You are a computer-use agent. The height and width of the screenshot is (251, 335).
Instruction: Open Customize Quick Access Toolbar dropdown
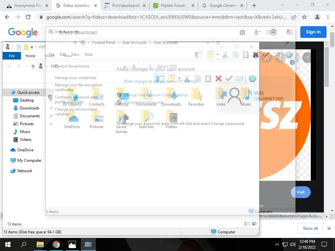point(32,47)
